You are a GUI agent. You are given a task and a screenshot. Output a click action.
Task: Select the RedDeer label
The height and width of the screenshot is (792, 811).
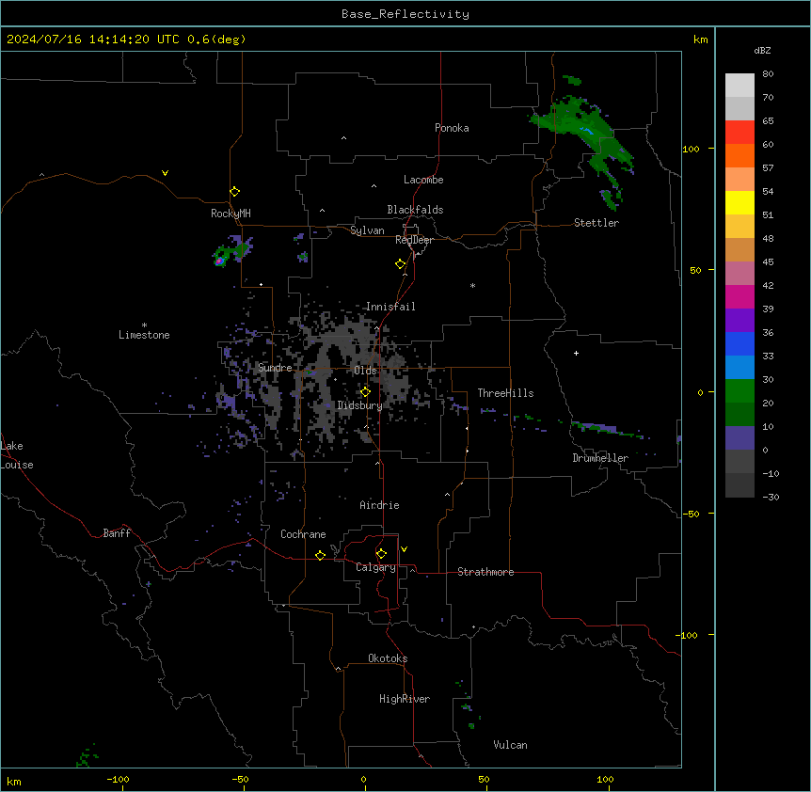(414, 240)
